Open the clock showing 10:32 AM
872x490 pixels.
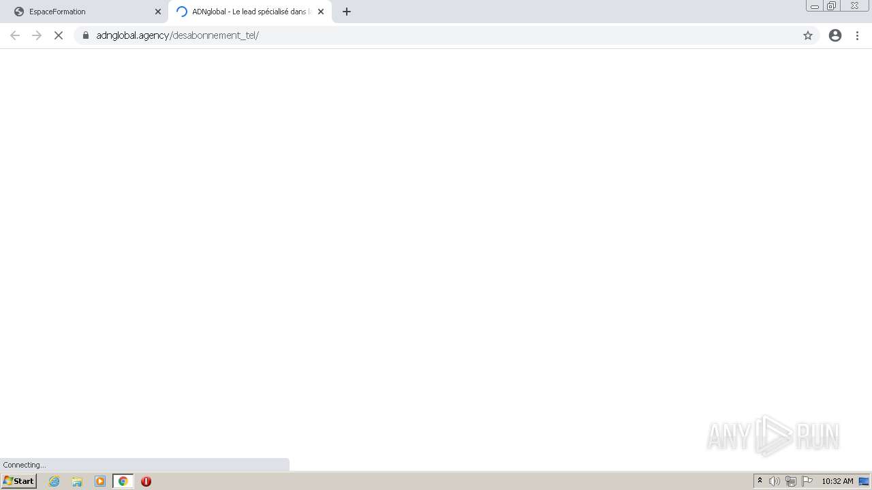point(837,481)
